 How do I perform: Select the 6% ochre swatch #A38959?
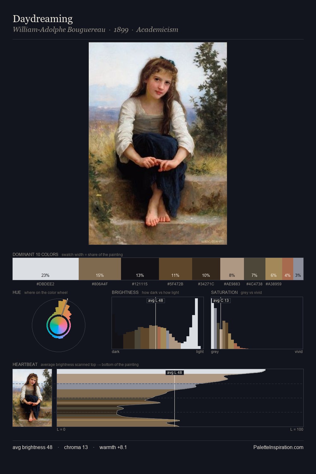coord(274,269)
